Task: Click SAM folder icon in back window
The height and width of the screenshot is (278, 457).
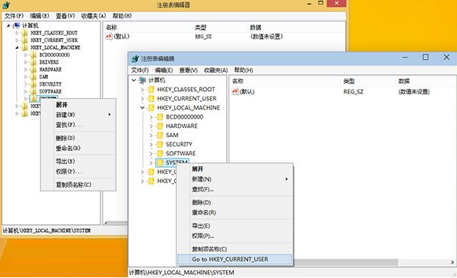Action: (x=34, y=77)
